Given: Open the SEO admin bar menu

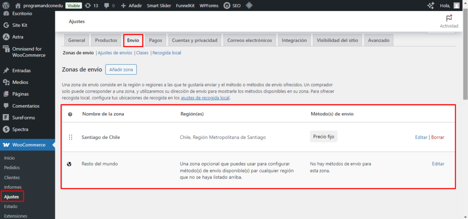Looking at the screenshot, I should [x=232, y=5].
